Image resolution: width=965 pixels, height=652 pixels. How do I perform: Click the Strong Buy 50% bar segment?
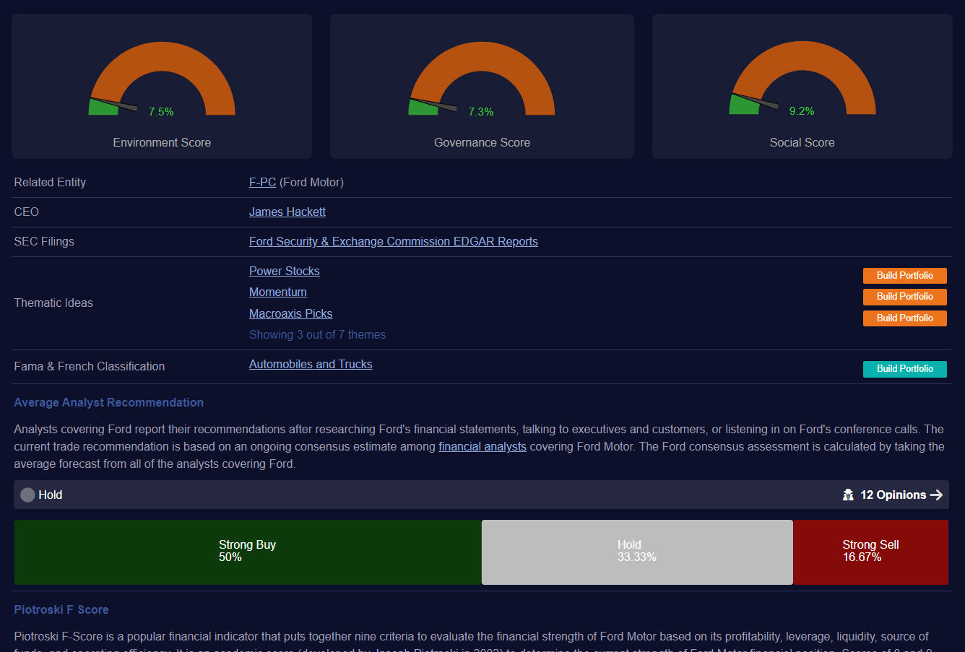tap(248, 552)
